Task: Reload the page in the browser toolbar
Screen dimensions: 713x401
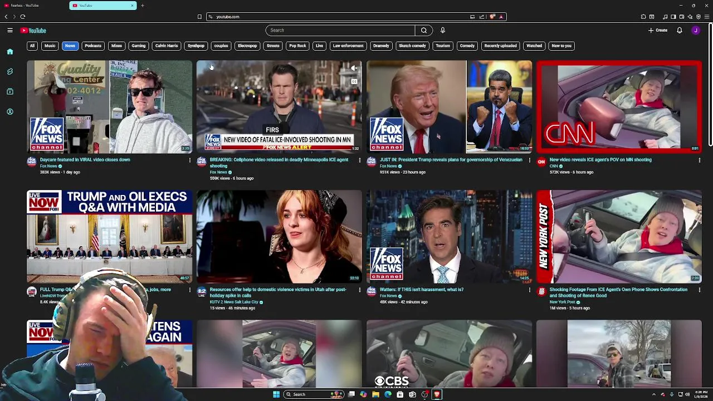Action: click(x=23, y=17)
